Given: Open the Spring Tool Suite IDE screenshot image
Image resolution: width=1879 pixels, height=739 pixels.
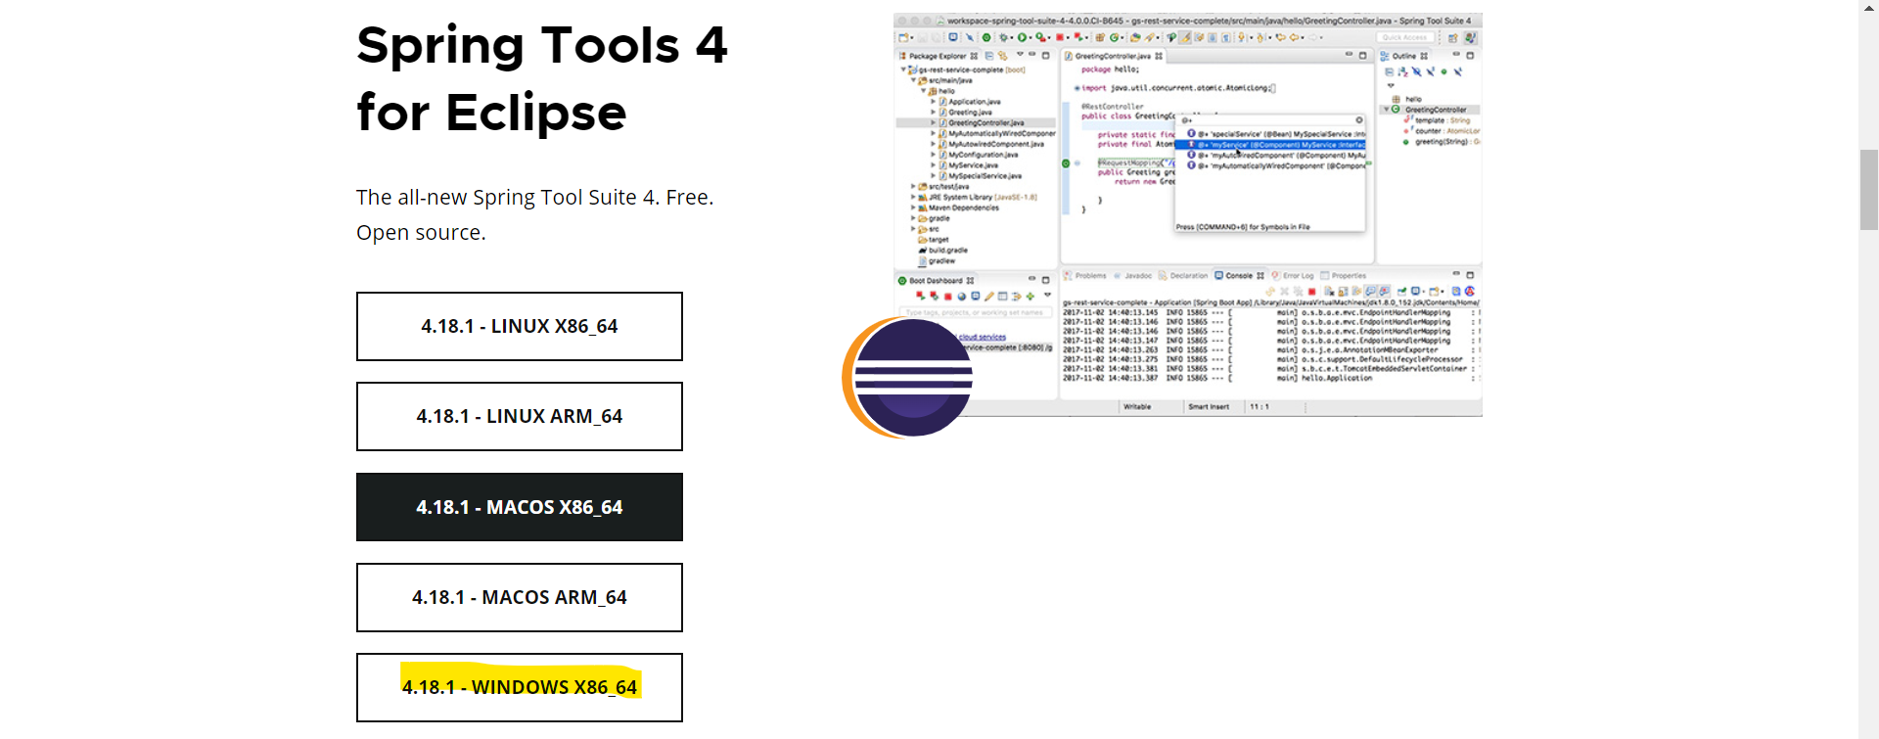Looking at the screenshot, I should (1188, 214).
